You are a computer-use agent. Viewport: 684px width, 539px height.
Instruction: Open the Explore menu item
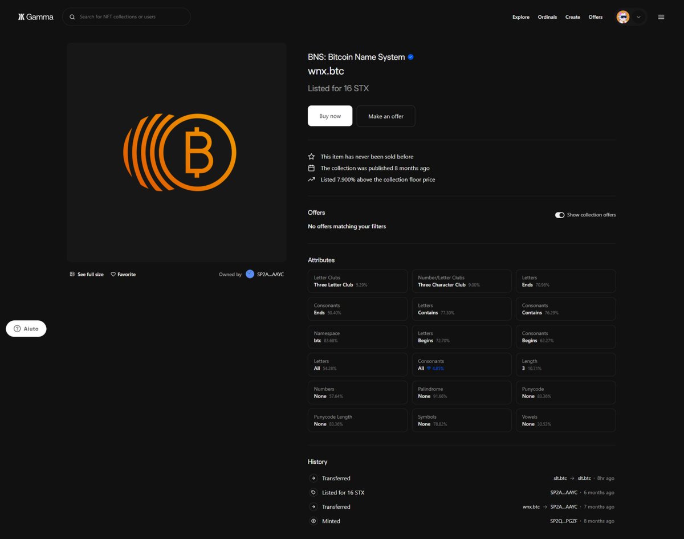pyautogui.click(x=521, y=17)
